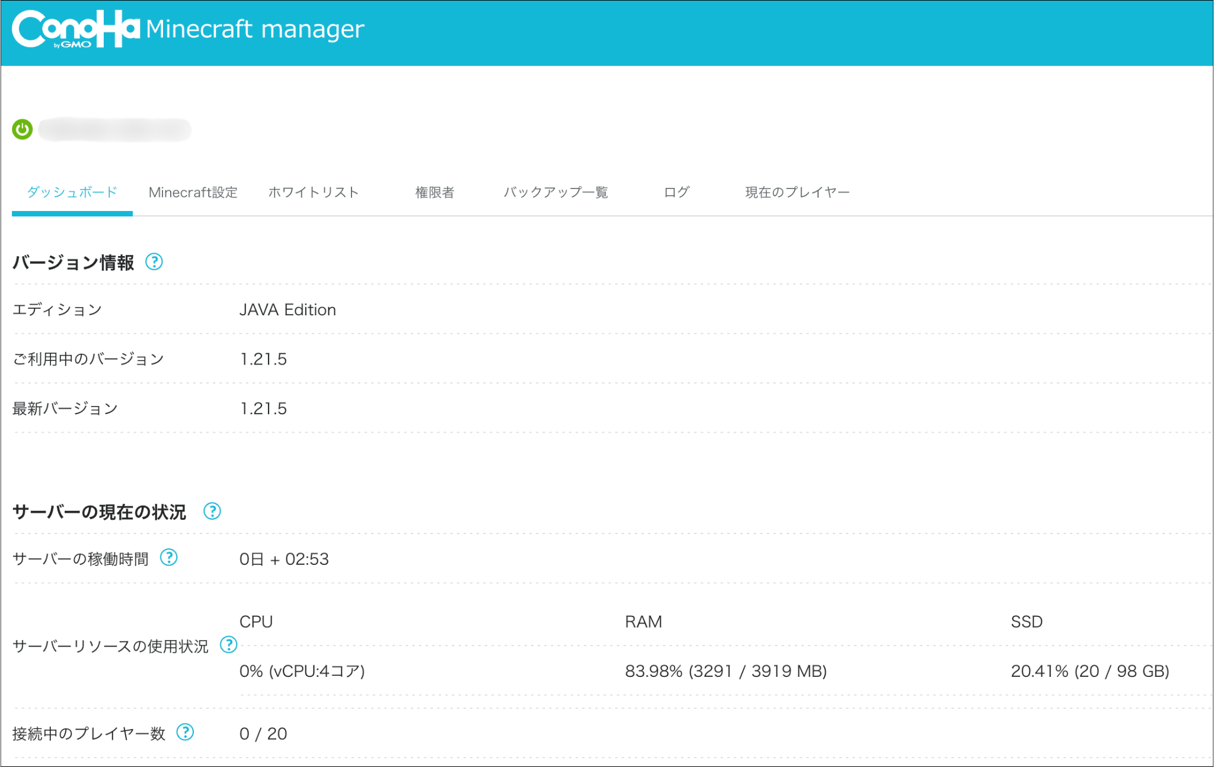Viewport: 1214px width, 767px height.
Task: Click the blurred server name label
Action: tap(115, 129)
